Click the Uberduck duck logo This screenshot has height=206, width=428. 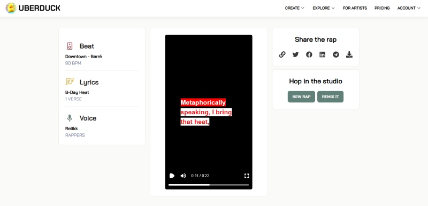(x=11, y=8)
